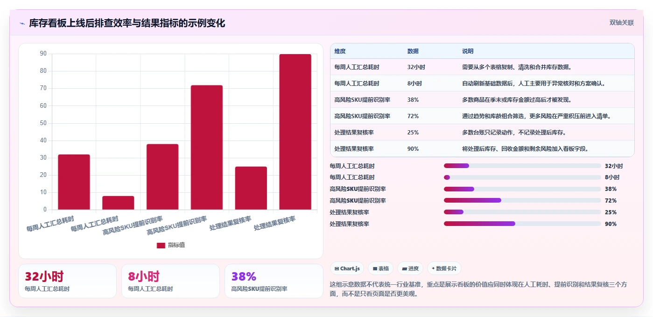The image size is (653, 317).
Task: Click the chart bar with value 38
Action: (162, 177)
